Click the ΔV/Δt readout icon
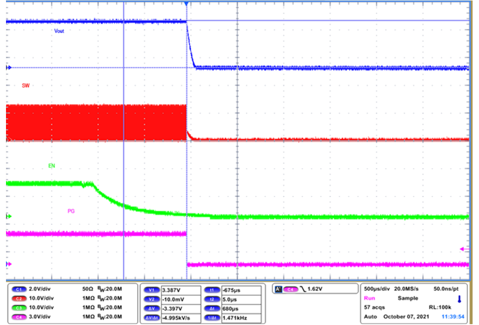 152,318
